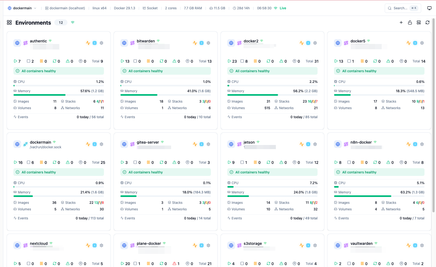Click the Volumes value 515 on docker2 card
Screen dimensions: 436x267
pyautogui.click(x=267, y=108)
